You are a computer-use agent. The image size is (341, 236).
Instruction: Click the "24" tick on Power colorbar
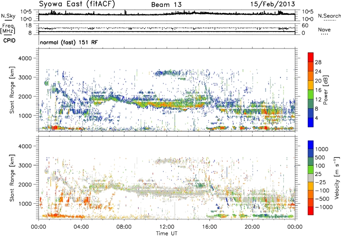[x=318, y=72]
